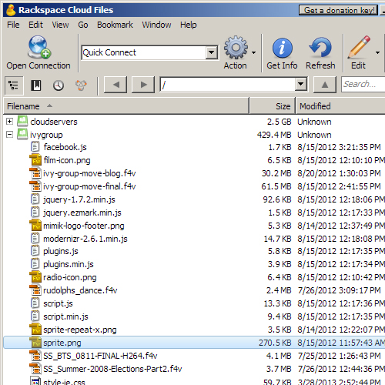Click the 2.5 GB size of cloudservers
Screen dimensions: 385x385
pos(280,122)
